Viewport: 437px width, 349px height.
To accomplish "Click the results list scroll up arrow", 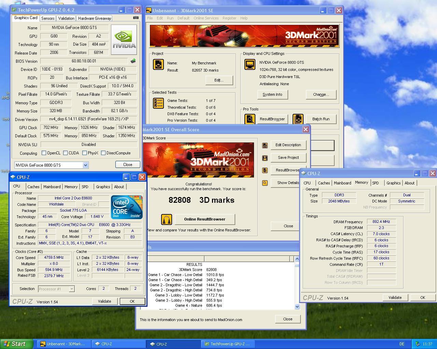I will tap(297, 259).
